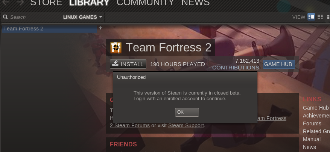
Task: Switch to list view icon
Action: [x=320, y=17]
